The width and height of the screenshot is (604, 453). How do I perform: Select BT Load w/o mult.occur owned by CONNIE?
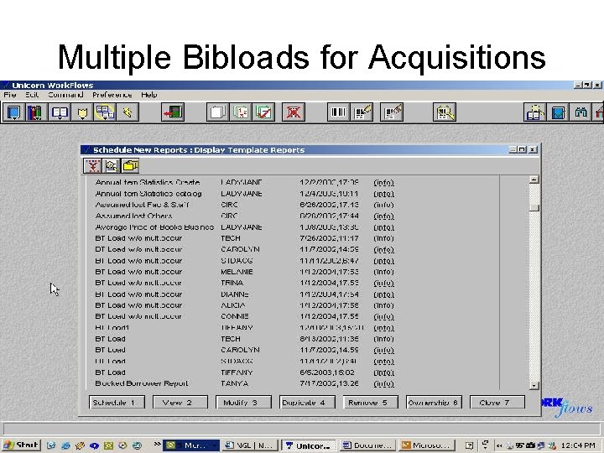click(245, 316)
